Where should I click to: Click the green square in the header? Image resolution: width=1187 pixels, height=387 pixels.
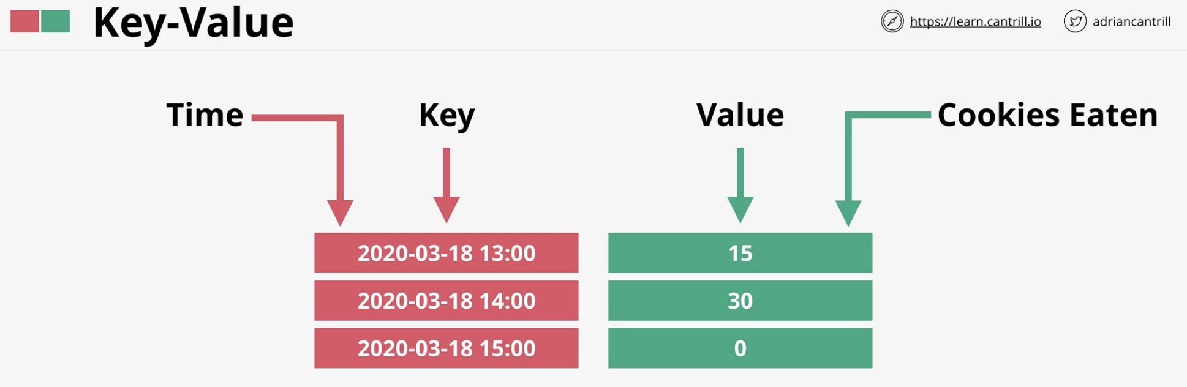(x=55, y=21)
